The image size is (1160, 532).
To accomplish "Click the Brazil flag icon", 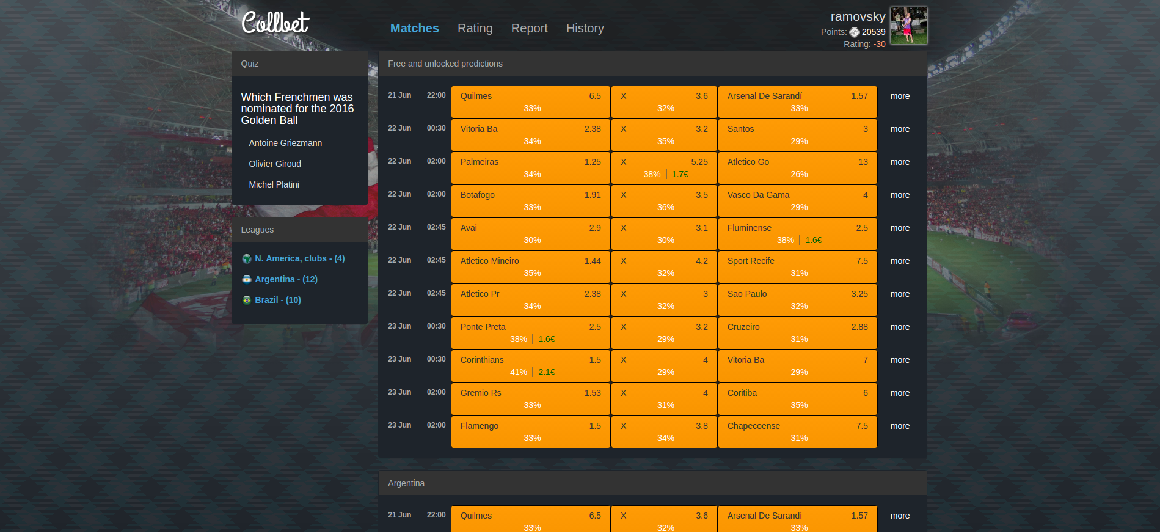I will tap(247, 301).
